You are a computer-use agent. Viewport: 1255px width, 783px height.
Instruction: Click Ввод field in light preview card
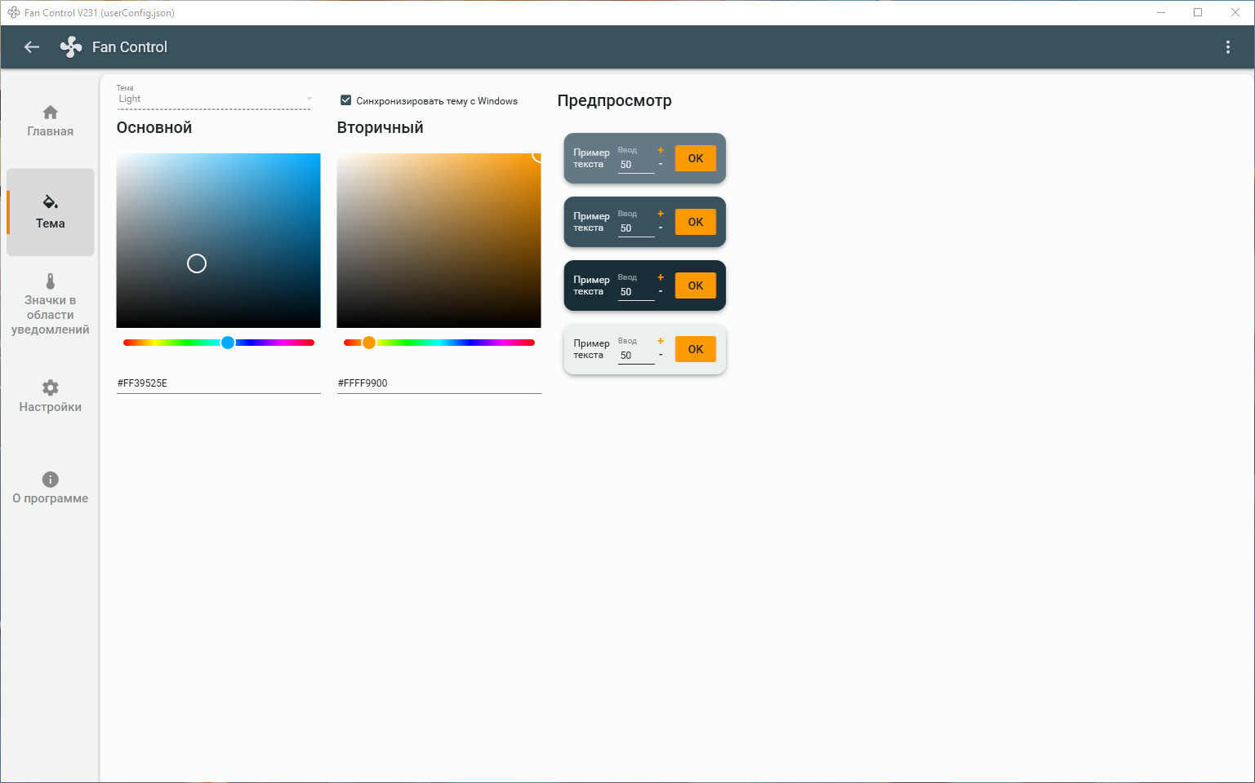click(x=636, y=351)
